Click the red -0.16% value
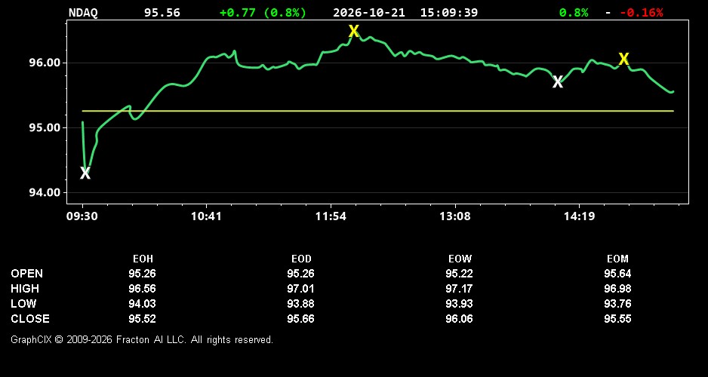708x377 pixels. pyautogui.click(x=641, y=13)
